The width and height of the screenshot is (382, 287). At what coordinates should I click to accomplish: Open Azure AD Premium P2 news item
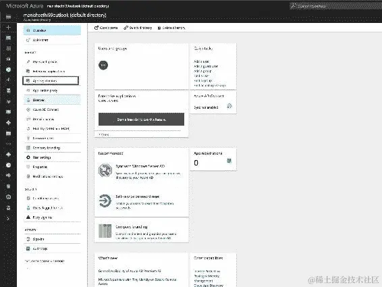130,271
